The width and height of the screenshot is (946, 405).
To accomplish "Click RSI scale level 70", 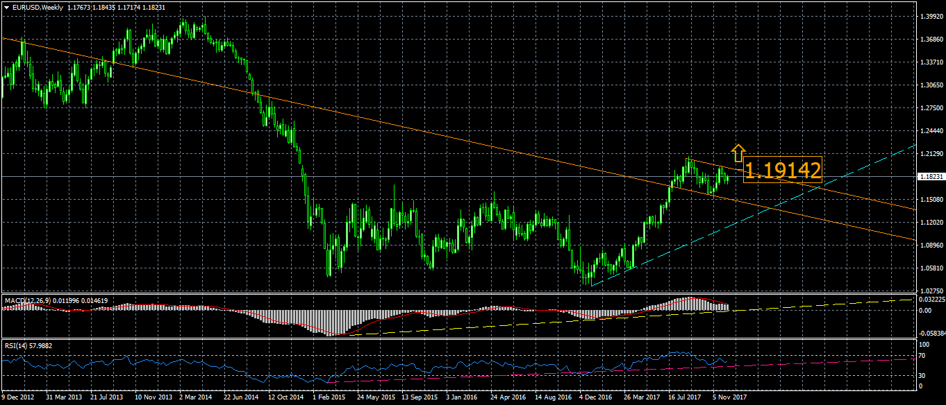I will [922, 356].
